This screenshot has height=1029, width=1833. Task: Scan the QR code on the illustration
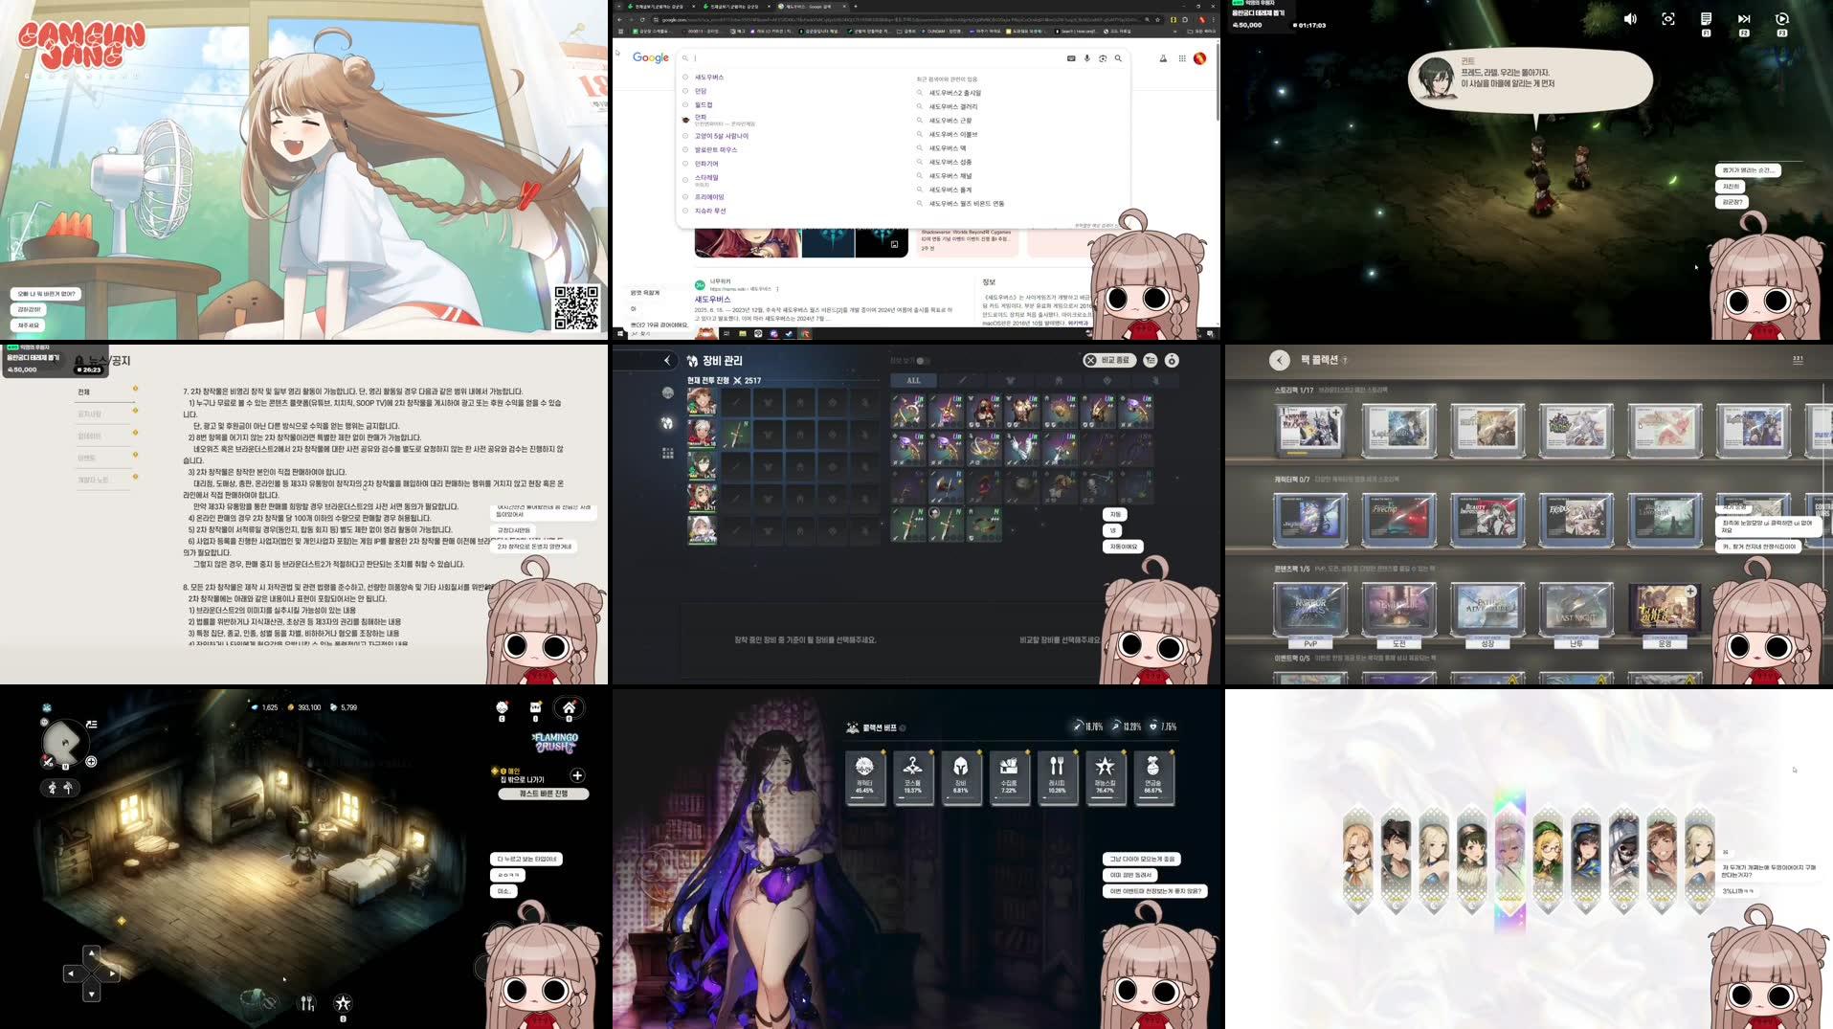(577, 307)
